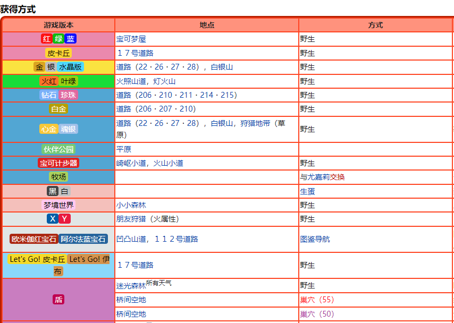This screenshot has height=323, width=454.
Task: Click 野生 in the 梦境世界 row
Action: 307,205
